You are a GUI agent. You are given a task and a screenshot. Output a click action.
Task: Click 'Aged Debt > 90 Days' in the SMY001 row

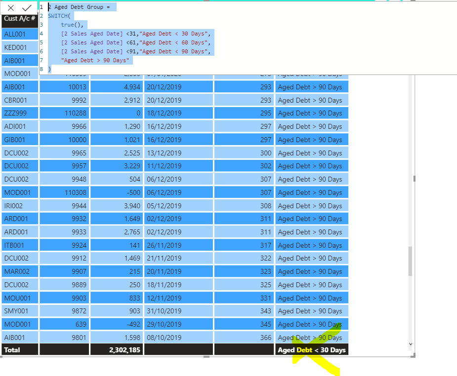(x=312, y=311)
